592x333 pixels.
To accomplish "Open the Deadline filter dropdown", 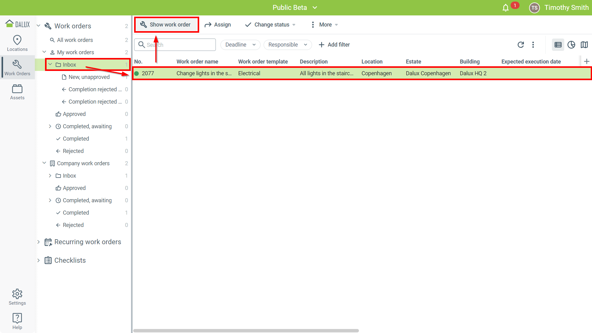I will pyautogui.click(x=240, y=45).
